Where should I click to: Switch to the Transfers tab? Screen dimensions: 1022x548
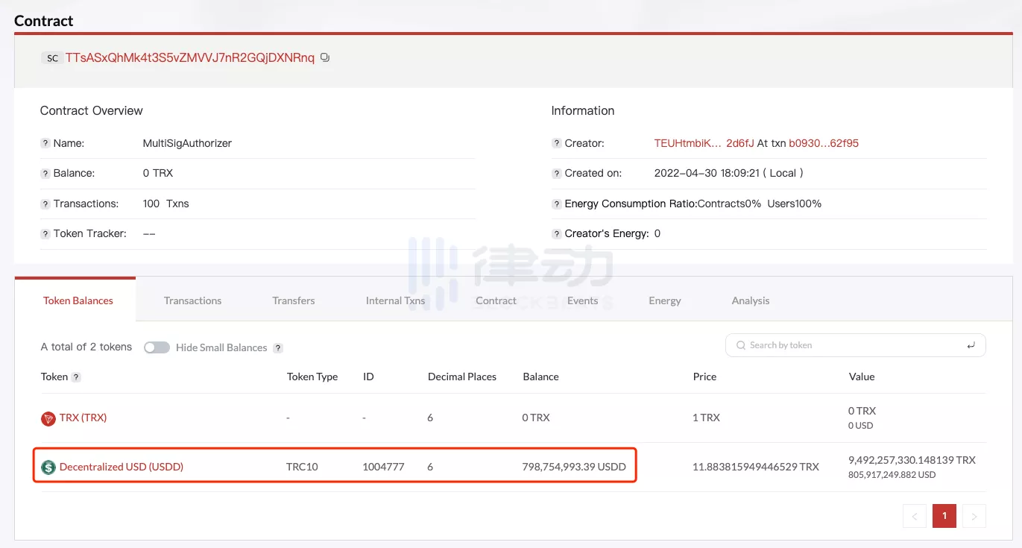click(x=294, y=300)
